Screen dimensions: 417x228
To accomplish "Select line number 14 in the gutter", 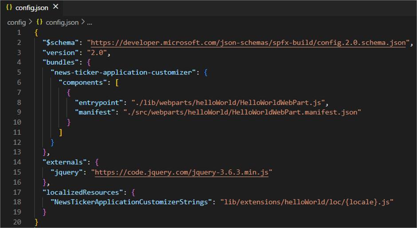I will [17, 162].
